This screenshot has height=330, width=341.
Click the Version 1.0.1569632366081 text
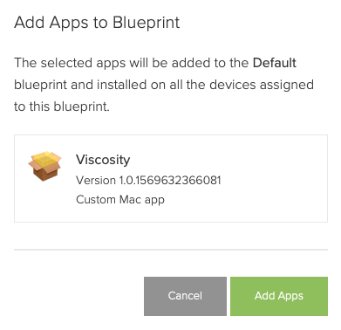point(148,180)
